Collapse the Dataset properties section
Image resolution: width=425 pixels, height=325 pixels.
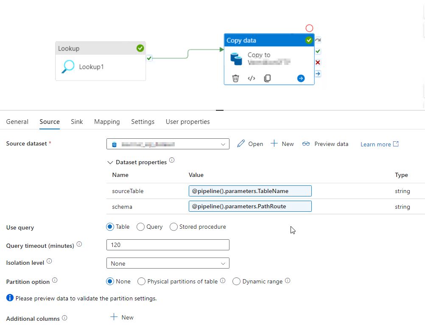[x=110, y=162]
